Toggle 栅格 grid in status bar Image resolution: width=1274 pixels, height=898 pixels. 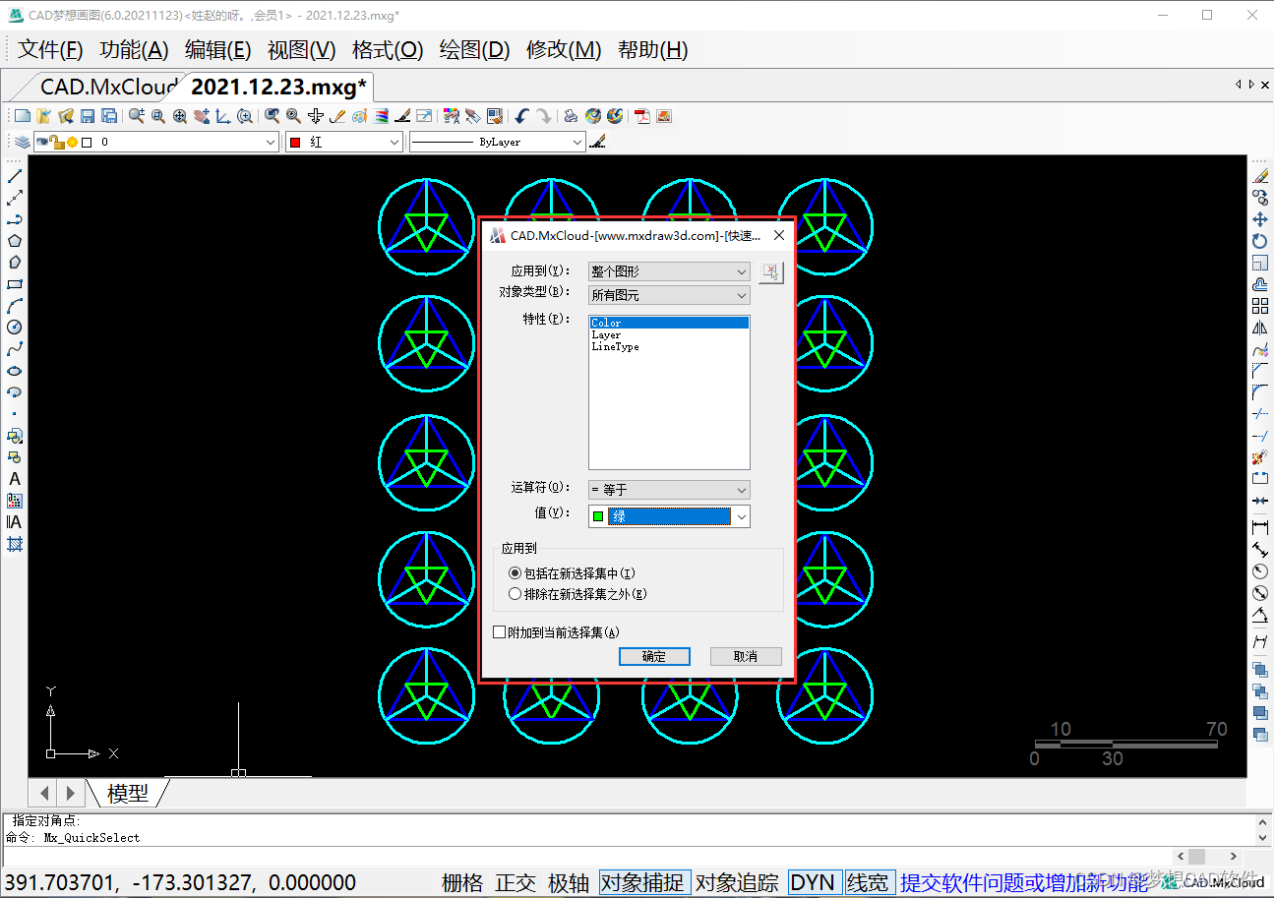462,882
